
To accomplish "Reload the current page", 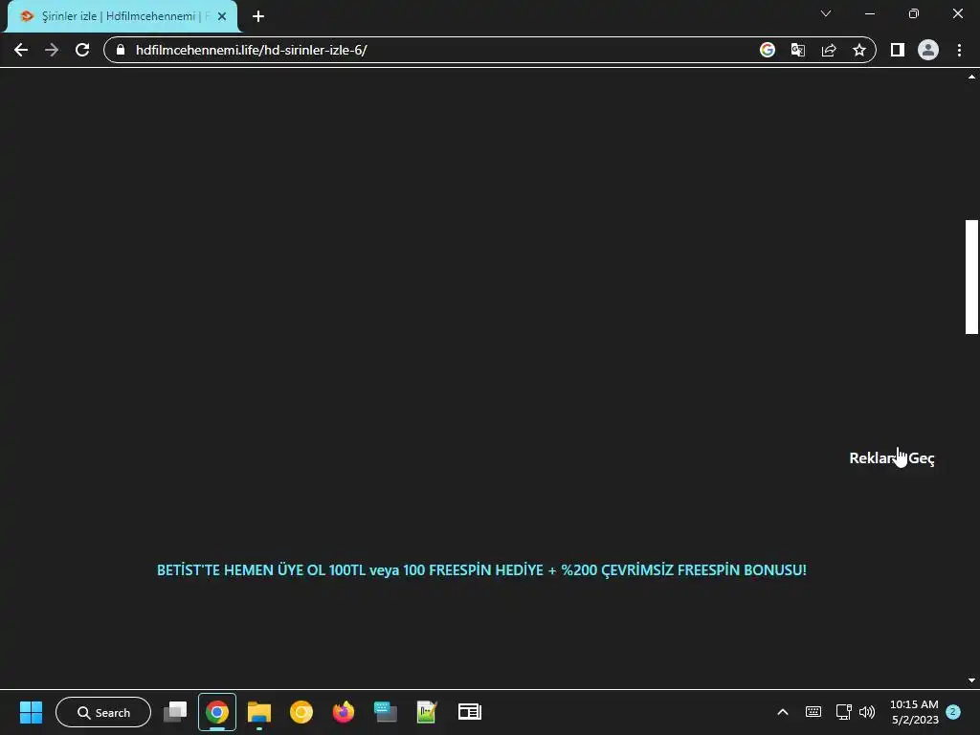I will click(x=82, y=50).
